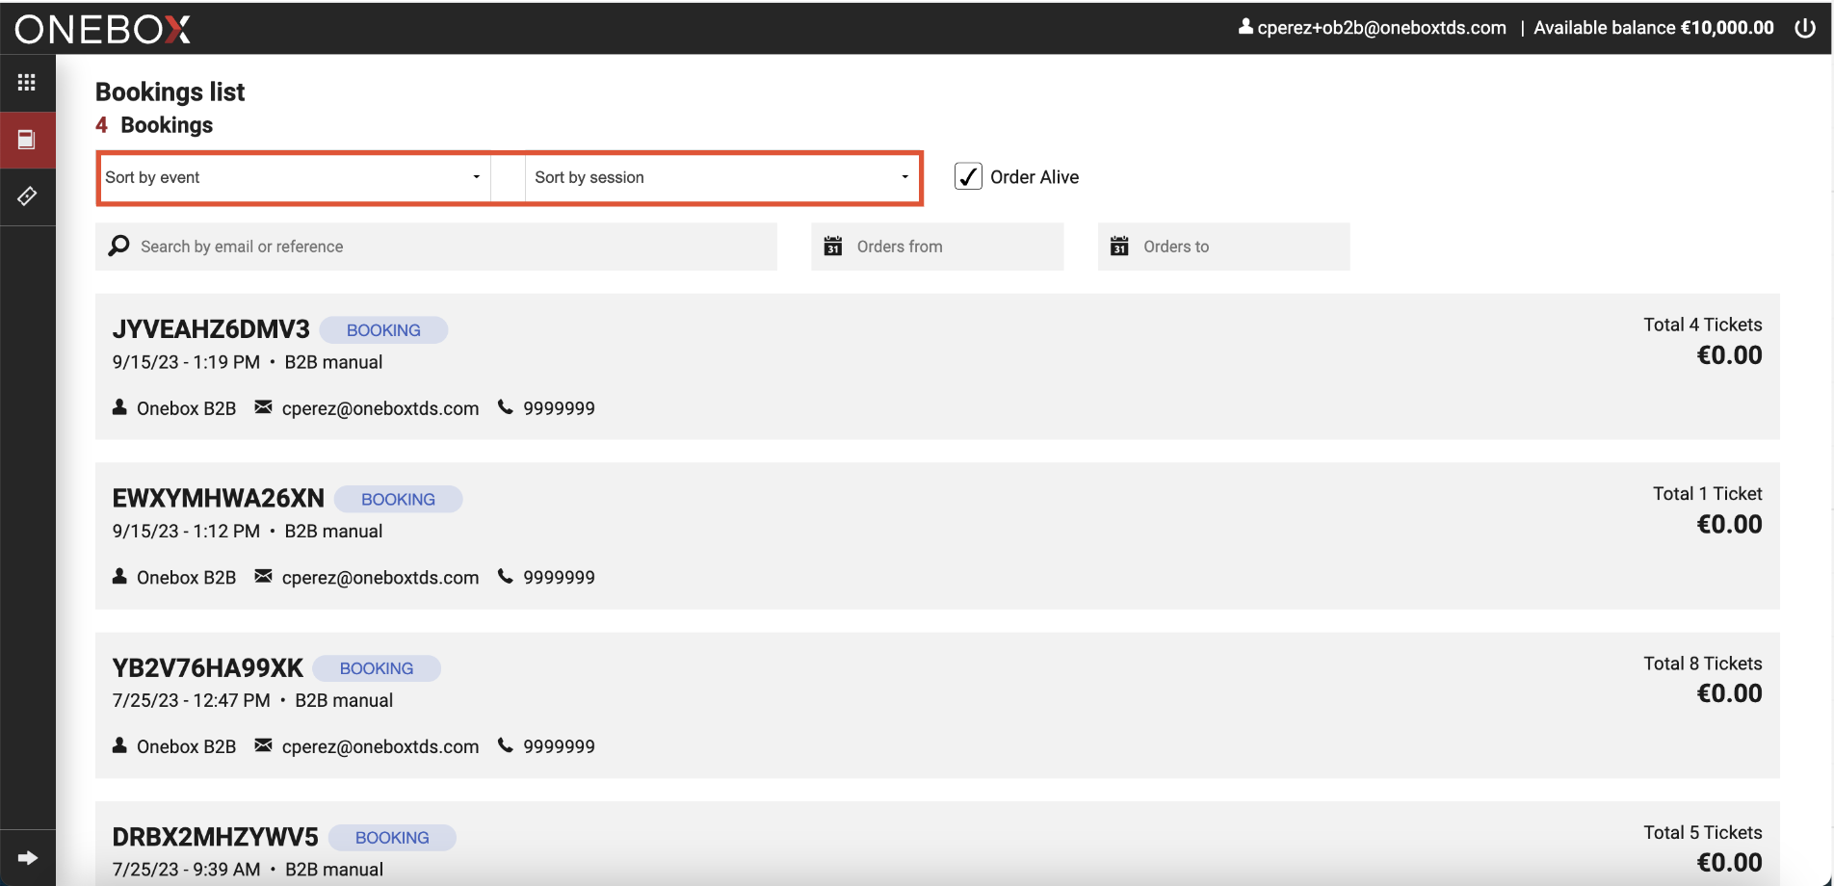
Task: Click phone number 9999999 in EWXYMHWA26XN booking
Action: point(559,577)
